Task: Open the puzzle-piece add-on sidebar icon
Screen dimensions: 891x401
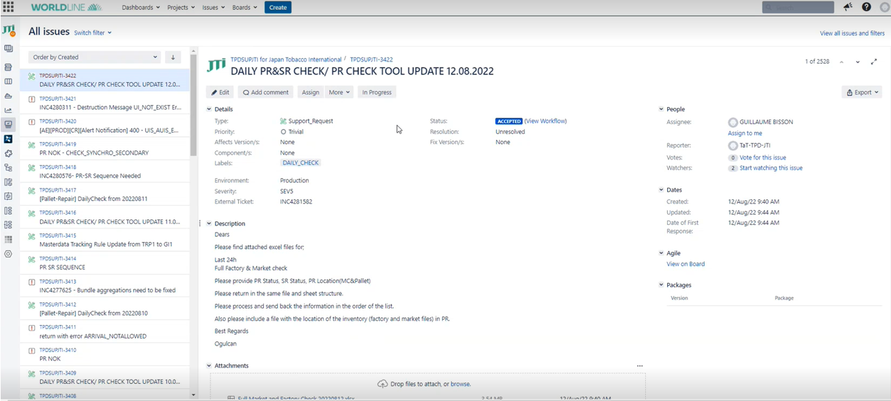Action: tap(8, 153)
